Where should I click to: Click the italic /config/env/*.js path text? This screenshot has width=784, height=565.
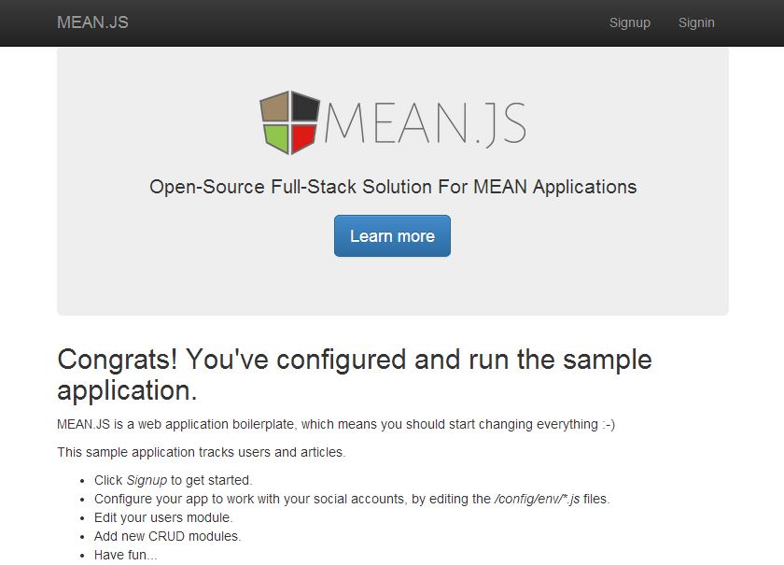pyautogui.click(x=537, y=499)
